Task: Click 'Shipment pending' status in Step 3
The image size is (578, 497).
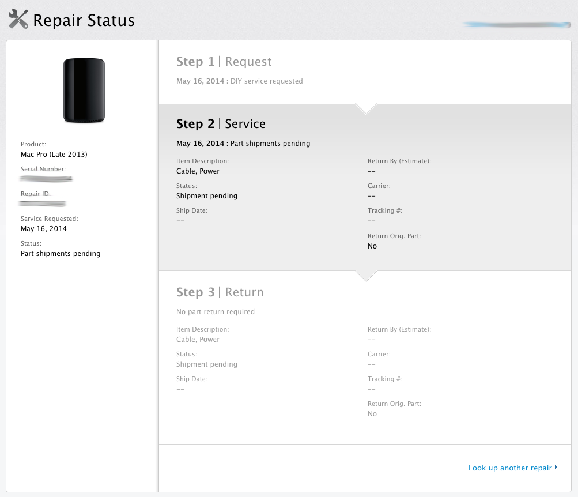Action: [207, 364]
